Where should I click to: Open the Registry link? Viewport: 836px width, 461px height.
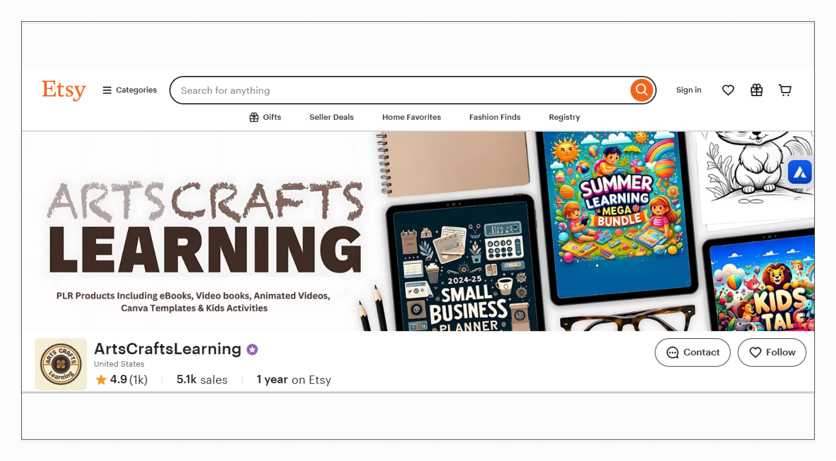[564, 117]
